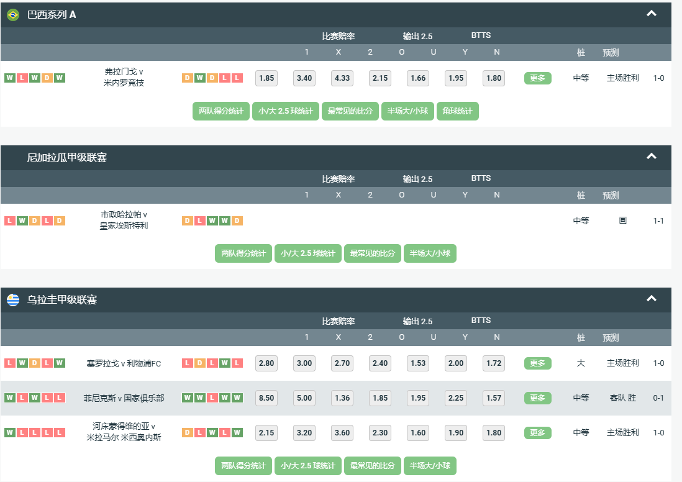
Task: Collapse the 尼加拉瓜甲级联赛 section
Action: 651,157
